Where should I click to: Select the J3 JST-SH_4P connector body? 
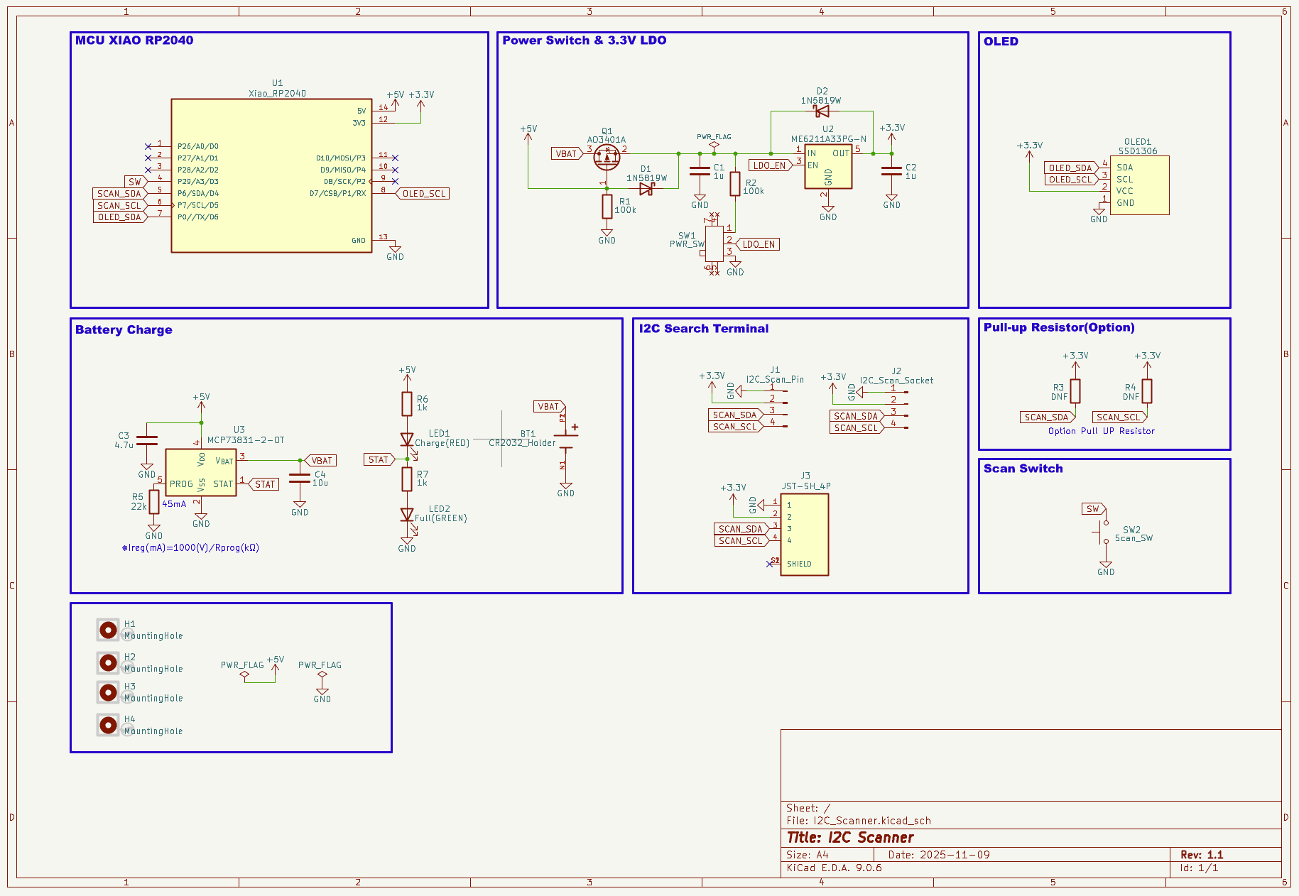[x=804, y=534]
